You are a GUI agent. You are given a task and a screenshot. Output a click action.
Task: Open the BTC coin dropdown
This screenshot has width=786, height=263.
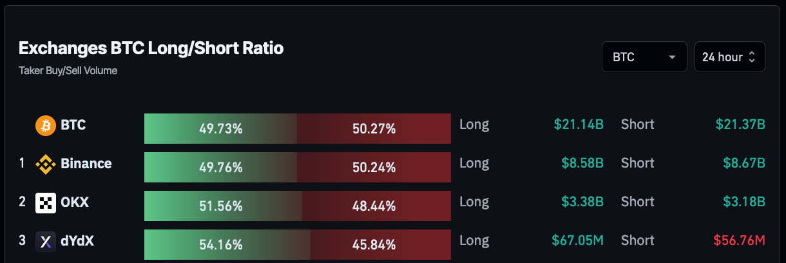click(x=644, y=57)
